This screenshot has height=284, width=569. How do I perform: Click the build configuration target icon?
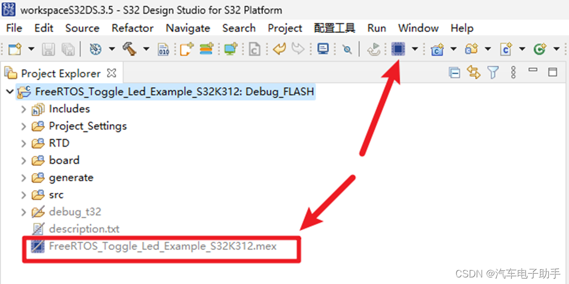click(x=96, y=49)
